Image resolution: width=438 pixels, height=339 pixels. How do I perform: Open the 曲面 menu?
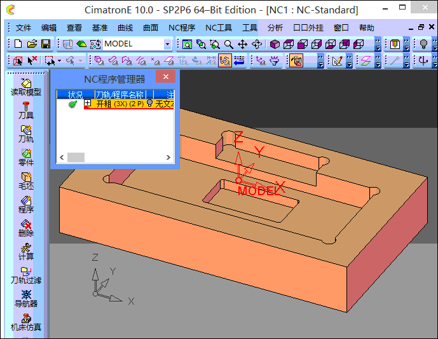point(151,28)
